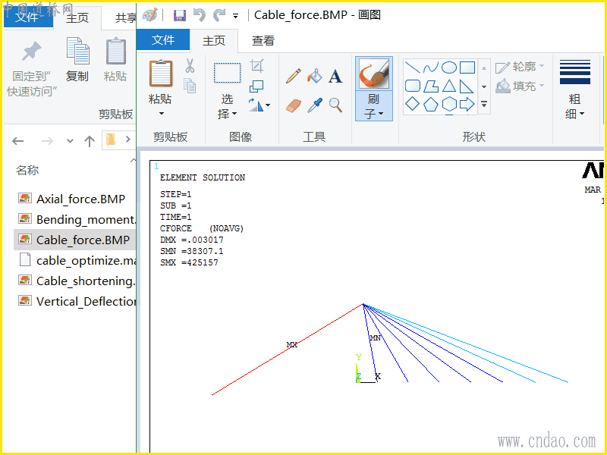Go forward with Explorer forward arrow
Viewport: 607px width, 455px height.
click(47, 141)
